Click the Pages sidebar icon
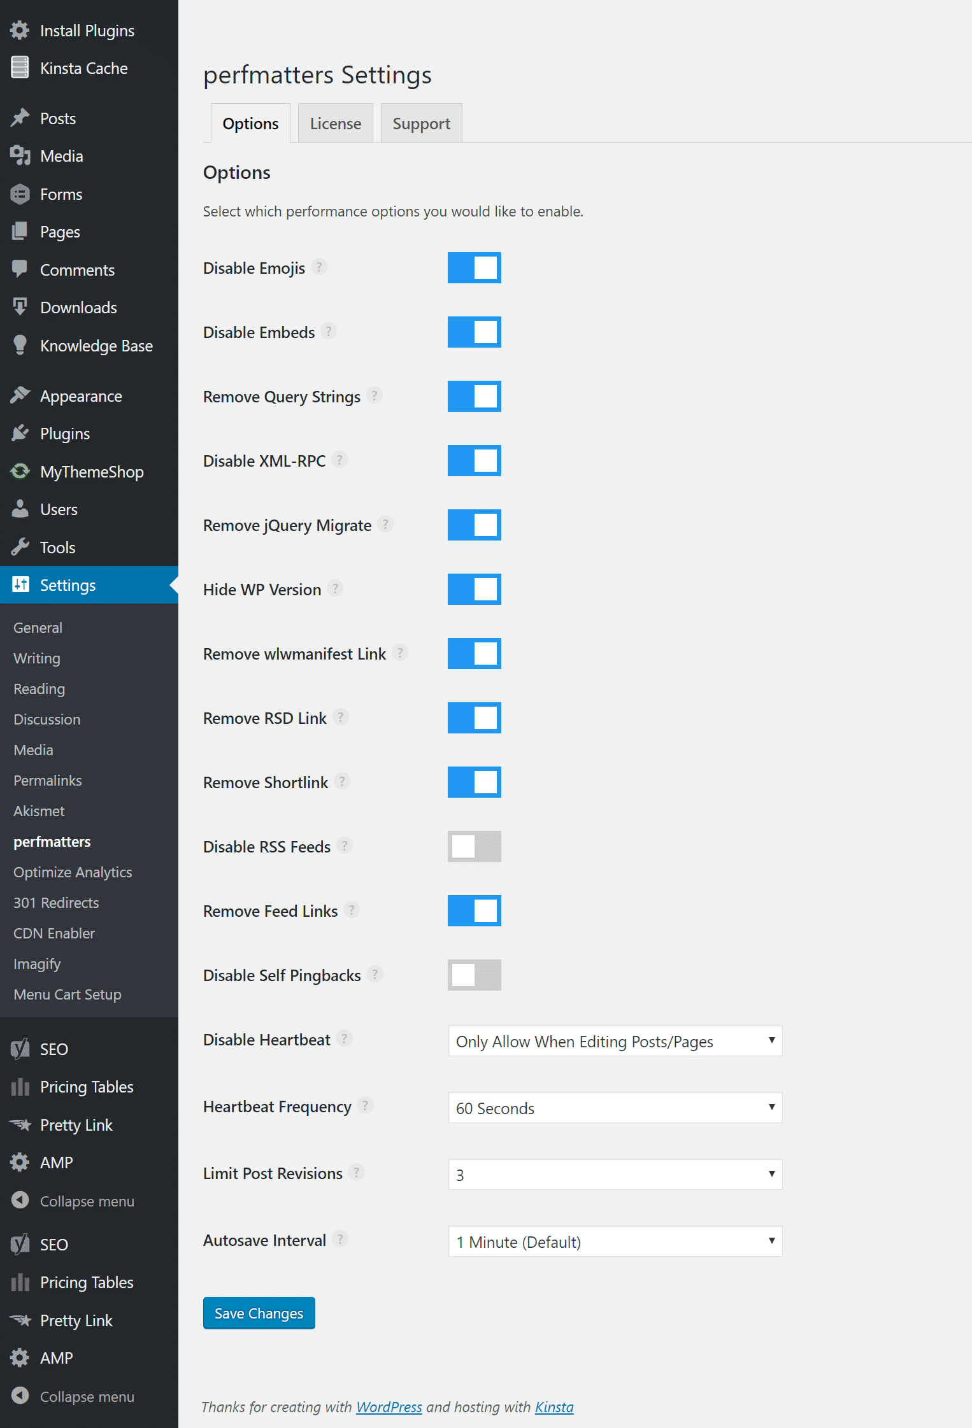 20,231
